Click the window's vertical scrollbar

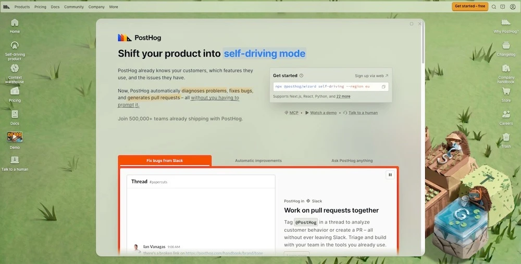423,43
